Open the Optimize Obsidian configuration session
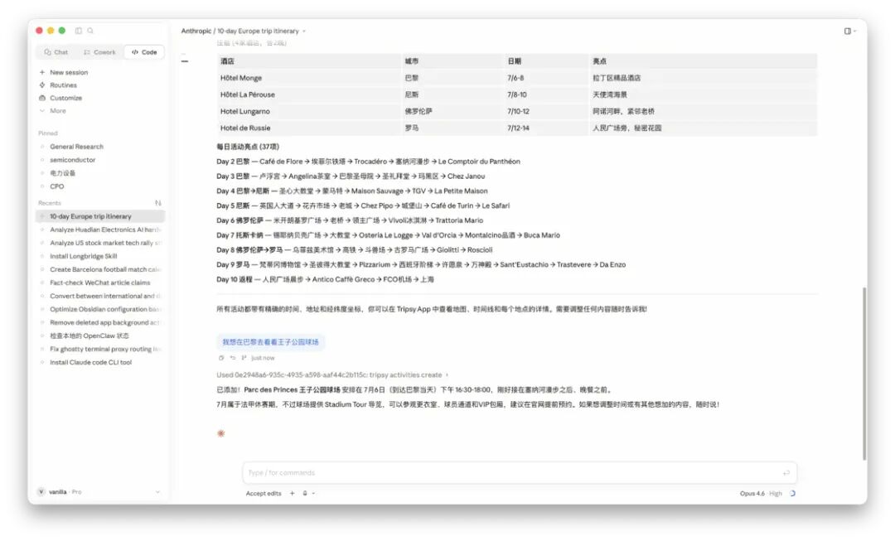895x541 pixels. 100,309
